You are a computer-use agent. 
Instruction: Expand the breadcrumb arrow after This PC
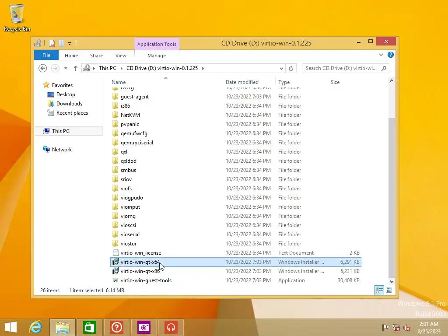tap(122, 68)
